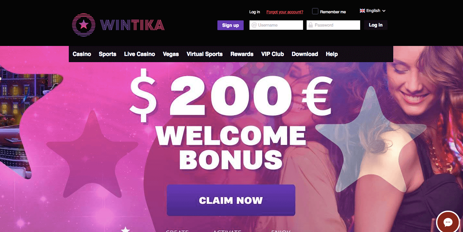The width and height of the screenshot is (463, 232).
Task: Open the Download menu item
Action: (305, 54)
